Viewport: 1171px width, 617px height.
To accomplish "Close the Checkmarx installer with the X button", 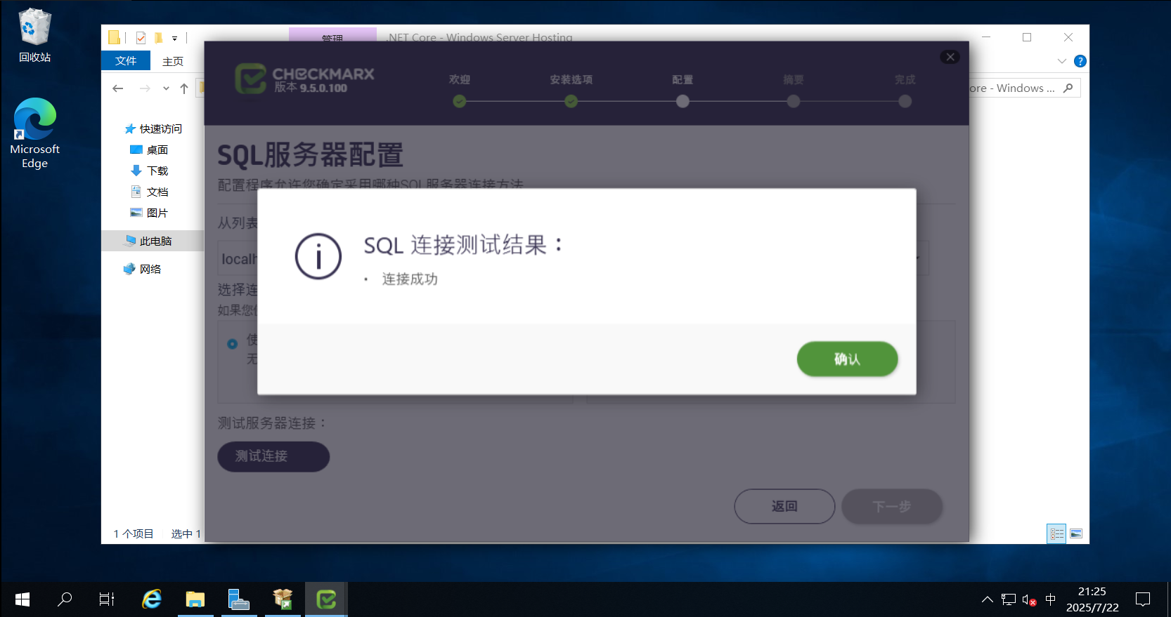I will [950, 57].
